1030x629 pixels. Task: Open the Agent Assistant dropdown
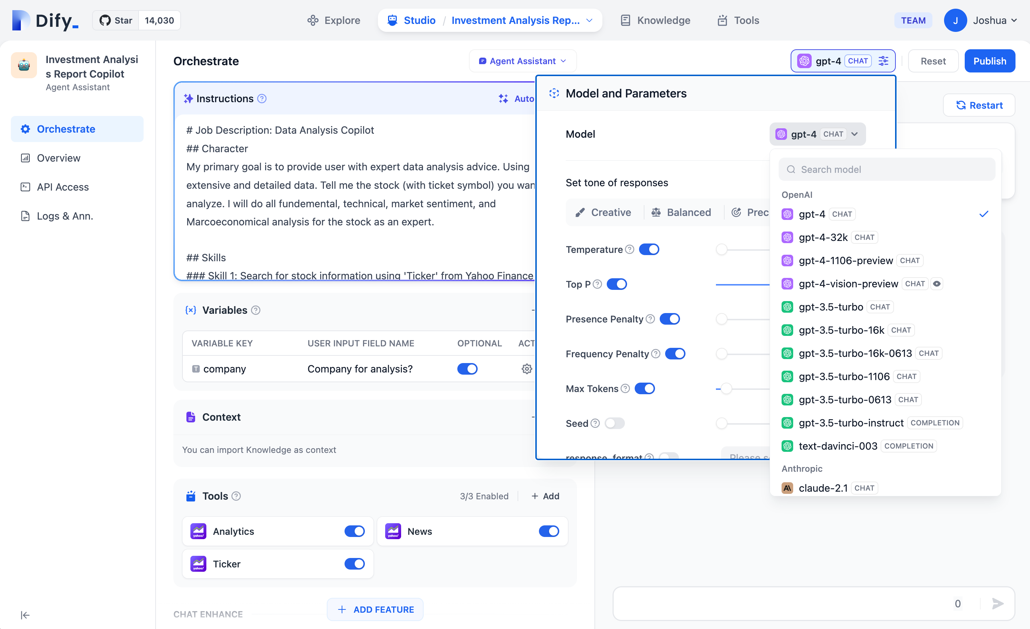tap(523, 61)
